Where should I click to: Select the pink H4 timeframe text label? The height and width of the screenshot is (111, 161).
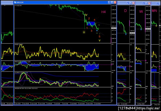(x=103, y=12)
